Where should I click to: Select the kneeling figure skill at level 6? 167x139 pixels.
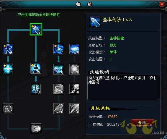tap(36, 68)
